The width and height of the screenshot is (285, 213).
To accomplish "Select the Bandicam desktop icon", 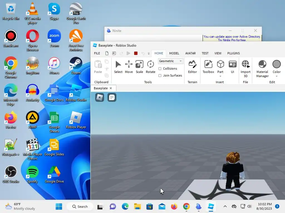I will point(11,38).
